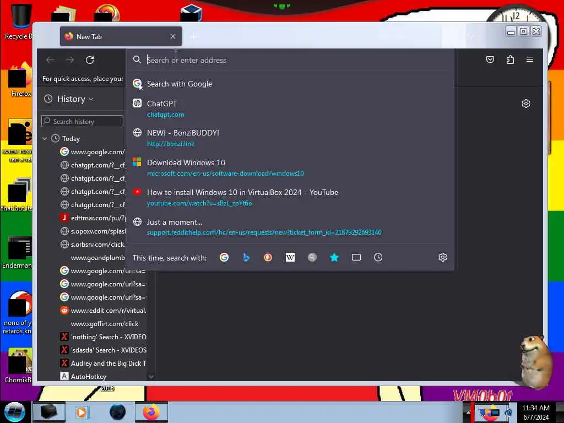The image size is (564, 423).
Task: Open www.xgoflirt.com/click history entry
Action: pos(102,324)
